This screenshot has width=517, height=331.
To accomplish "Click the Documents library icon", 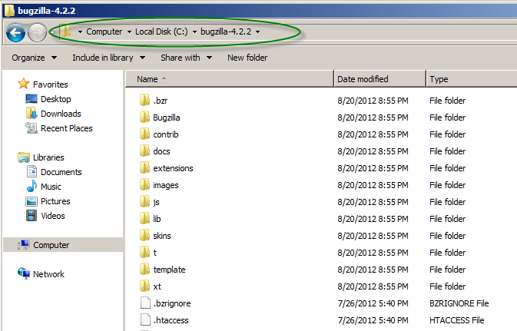I will (x=31, y=171).
